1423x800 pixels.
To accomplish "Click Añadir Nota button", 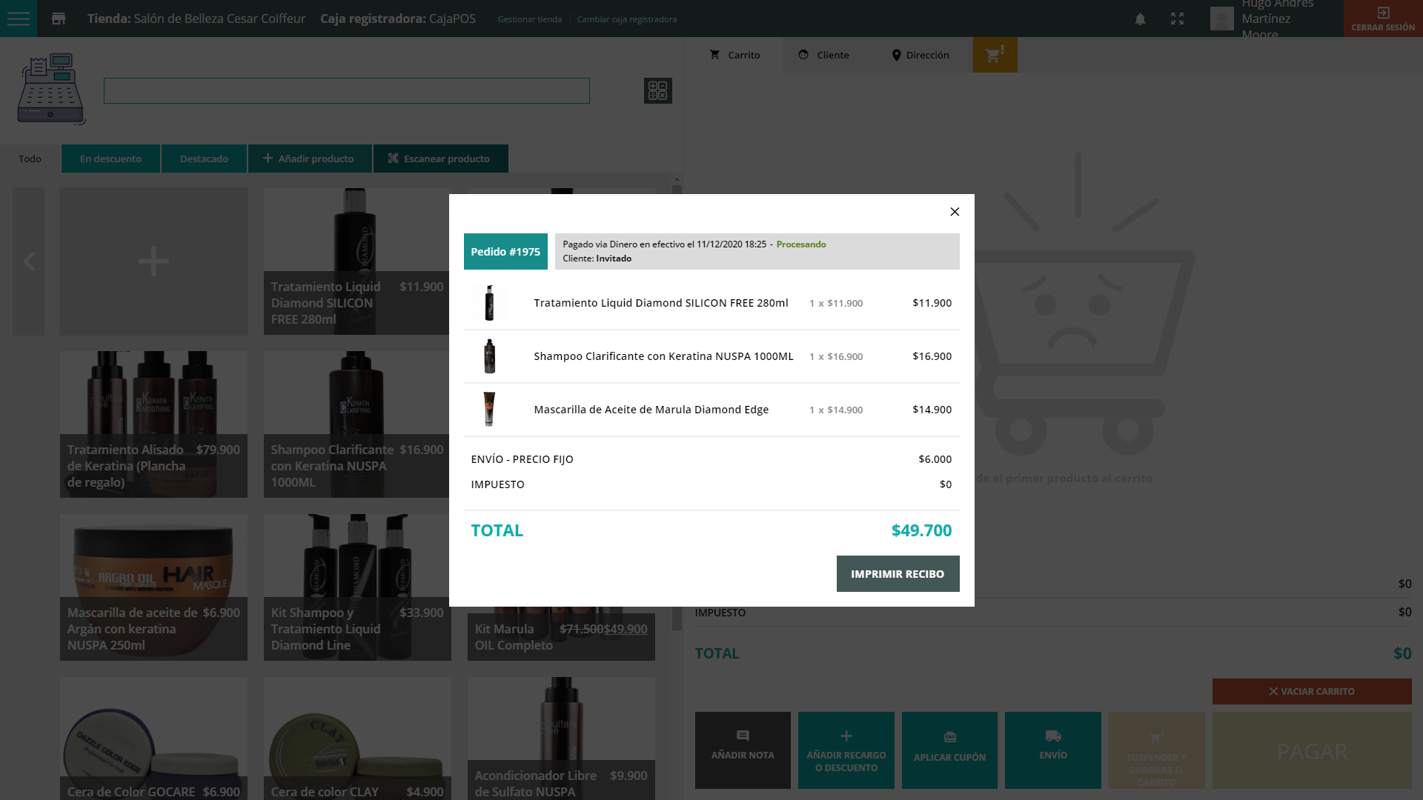I will click(x=743, y=750).
